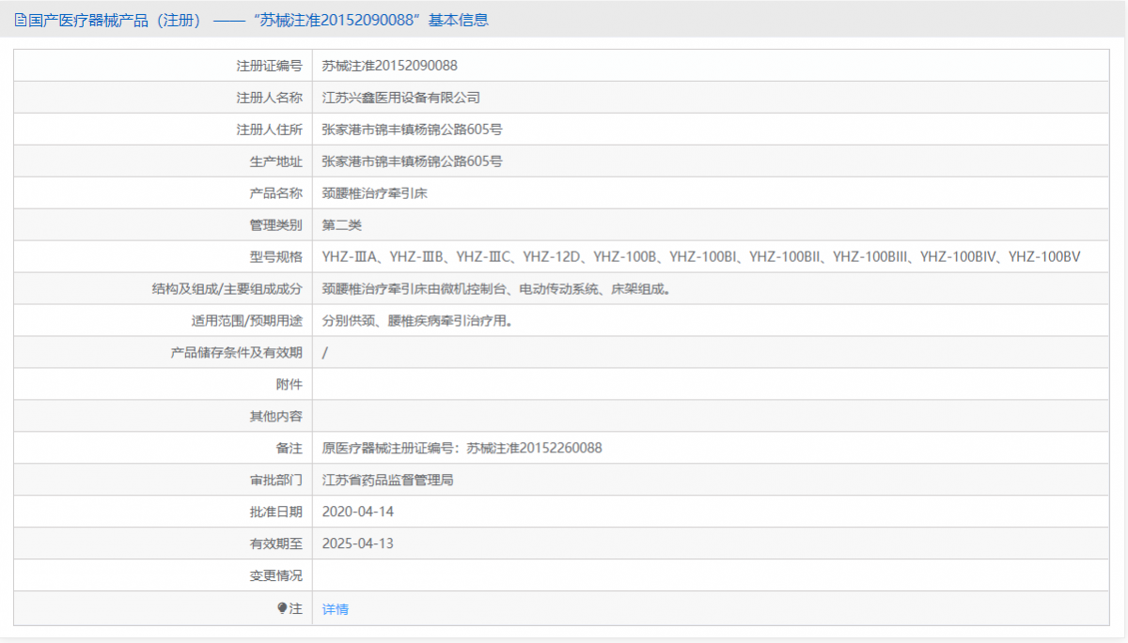Viewport: 1128px width, 643px height.
Task: Click the label 备注
Action: click(290, 449)
